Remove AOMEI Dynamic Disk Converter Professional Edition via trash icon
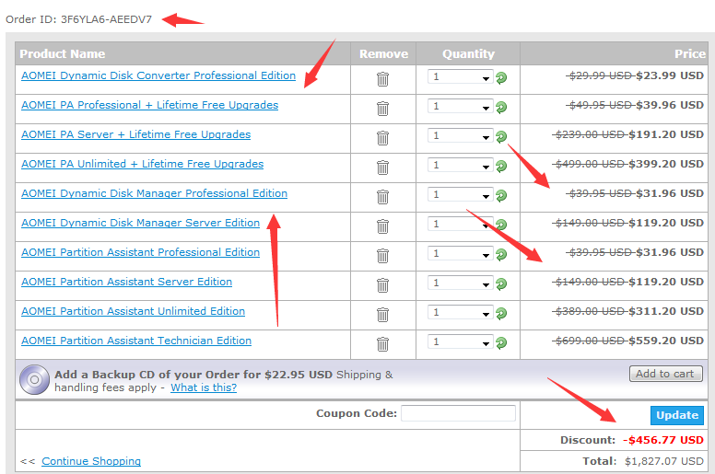The width and height of the screenshot is (715, 474). 382,79
